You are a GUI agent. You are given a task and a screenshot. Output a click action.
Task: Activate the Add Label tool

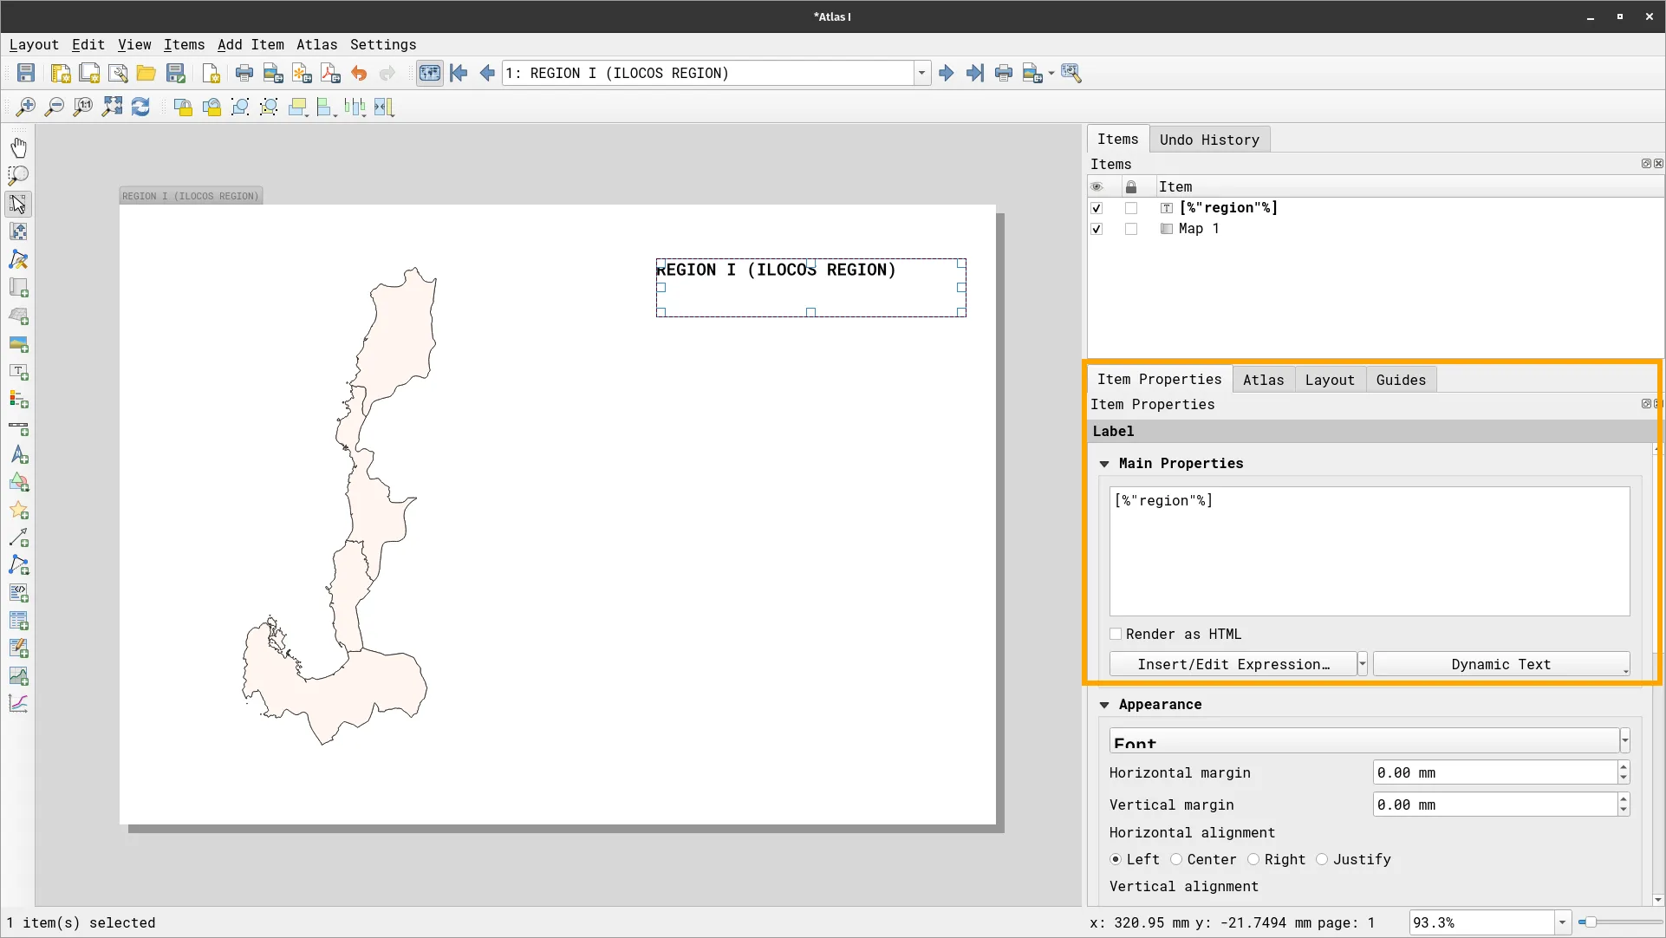[19, 372]
